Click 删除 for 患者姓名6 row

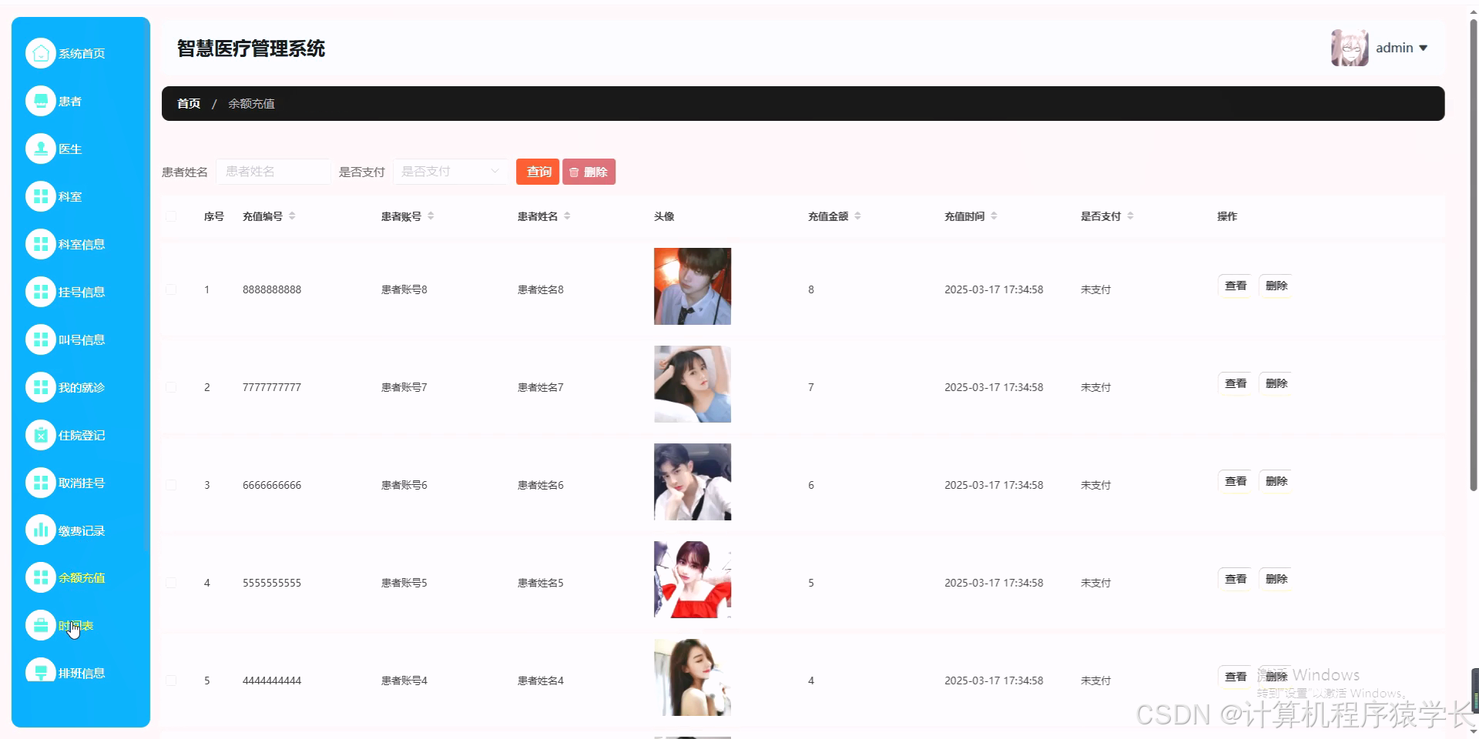(1276, 481)
